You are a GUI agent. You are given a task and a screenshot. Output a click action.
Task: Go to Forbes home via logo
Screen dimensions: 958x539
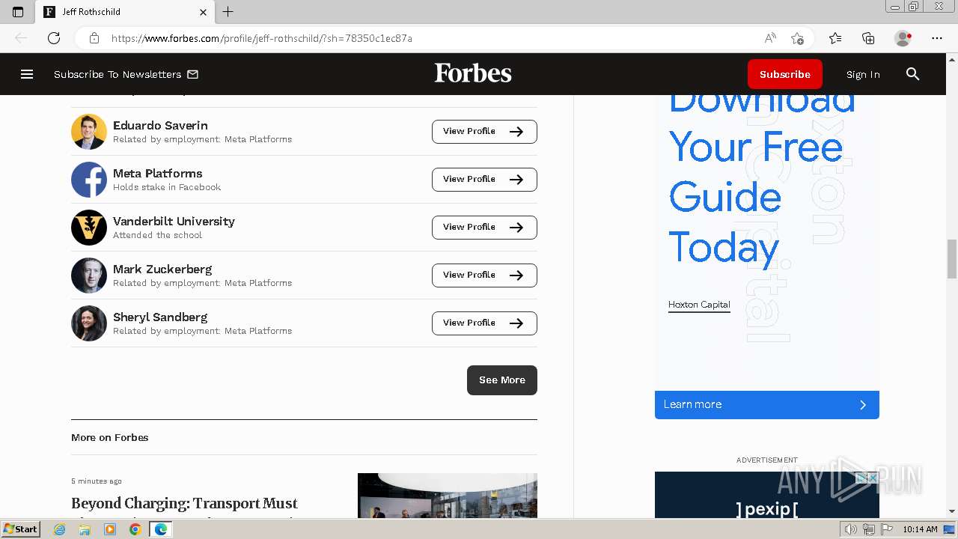(473, 73)
